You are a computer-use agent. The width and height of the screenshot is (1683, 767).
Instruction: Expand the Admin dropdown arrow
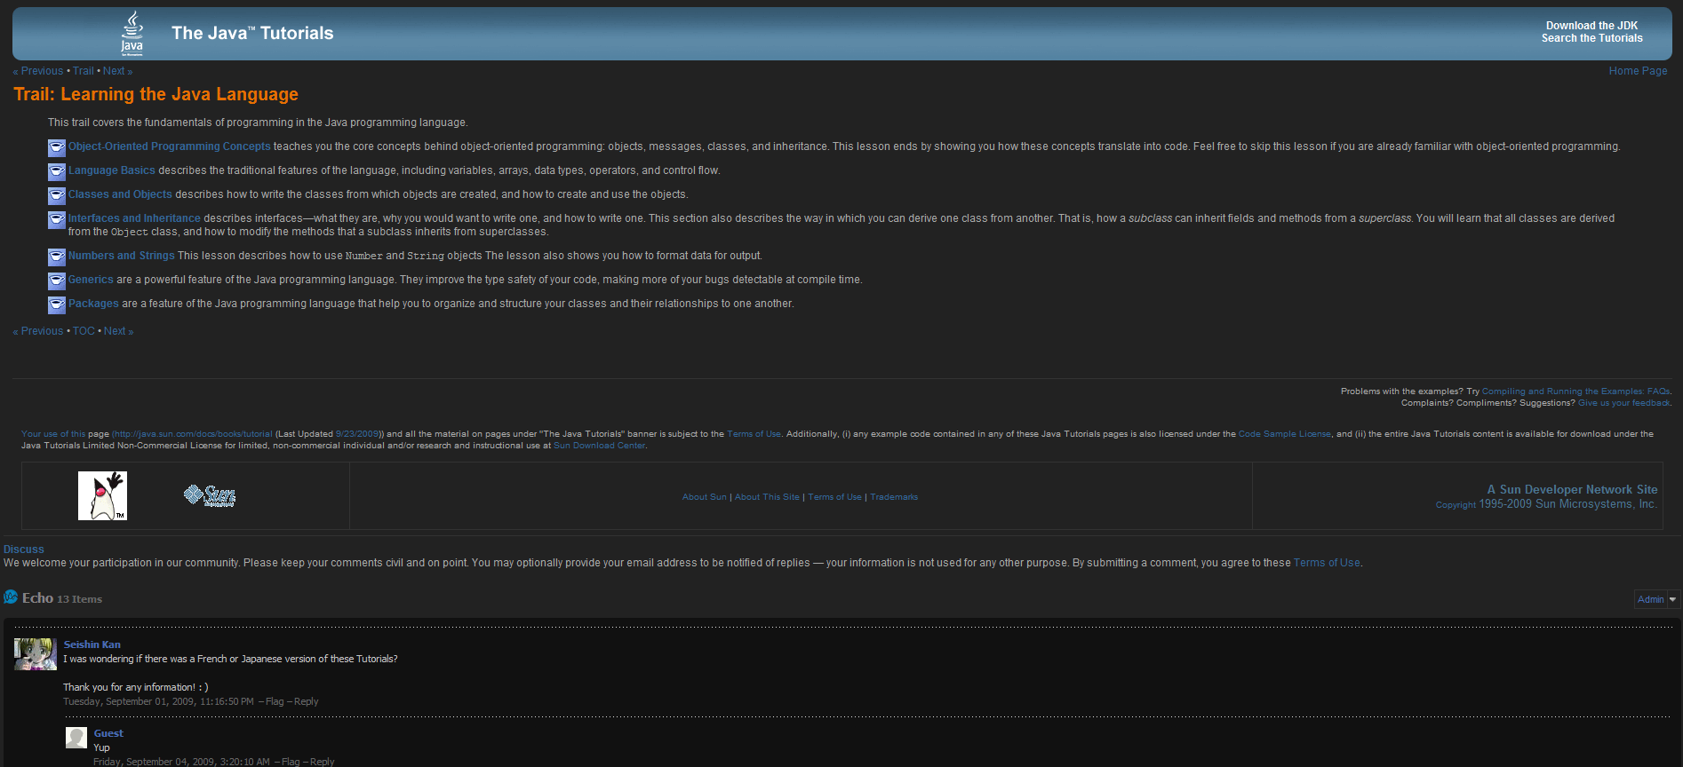click(1672, 599)
